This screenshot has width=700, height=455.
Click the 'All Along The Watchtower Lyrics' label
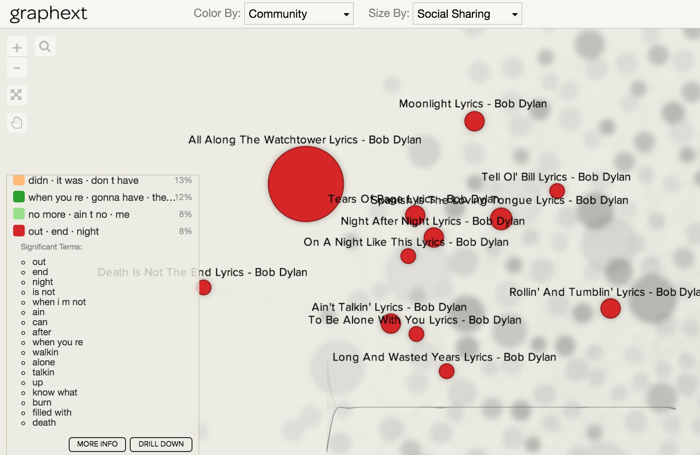(x=305, y=140)
